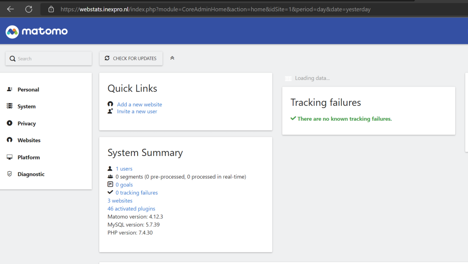Screen dimensions: 468x264
Task: Click the site lock icon in the address bar
Action: tap(51, 9)
